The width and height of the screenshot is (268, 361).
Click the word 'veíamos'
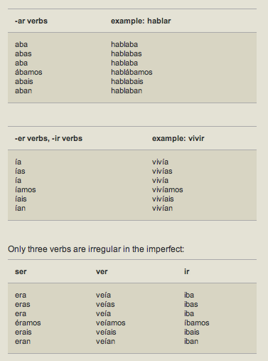coord(110,323)
